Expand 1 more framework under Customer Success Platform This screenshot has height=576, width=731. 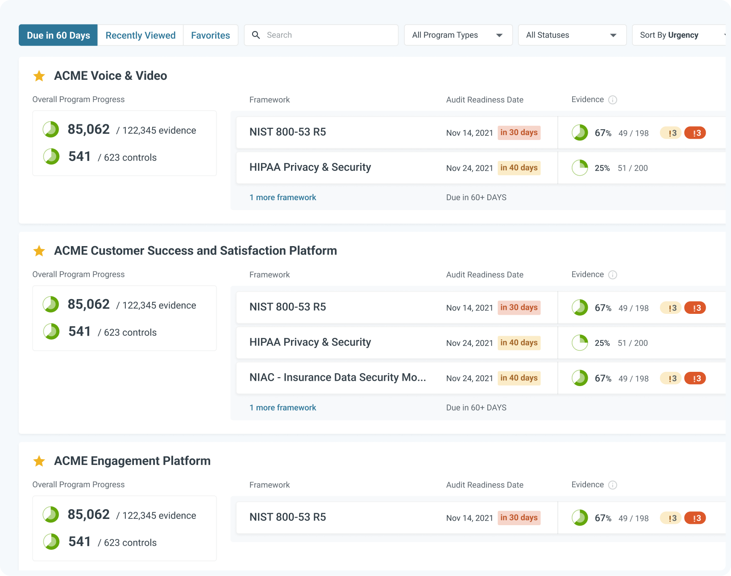(282, 407)
